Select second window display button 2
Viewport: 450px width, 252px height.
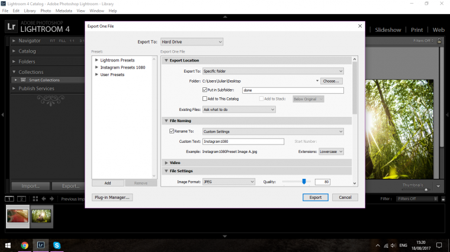[x=21, y=198]
